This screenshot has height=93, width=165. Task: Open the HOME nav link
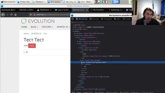24,27
